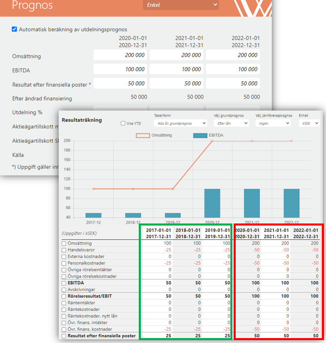326x343 pixels.
Task: Check the Avskrivningar row checkbox
Action: 64,290
